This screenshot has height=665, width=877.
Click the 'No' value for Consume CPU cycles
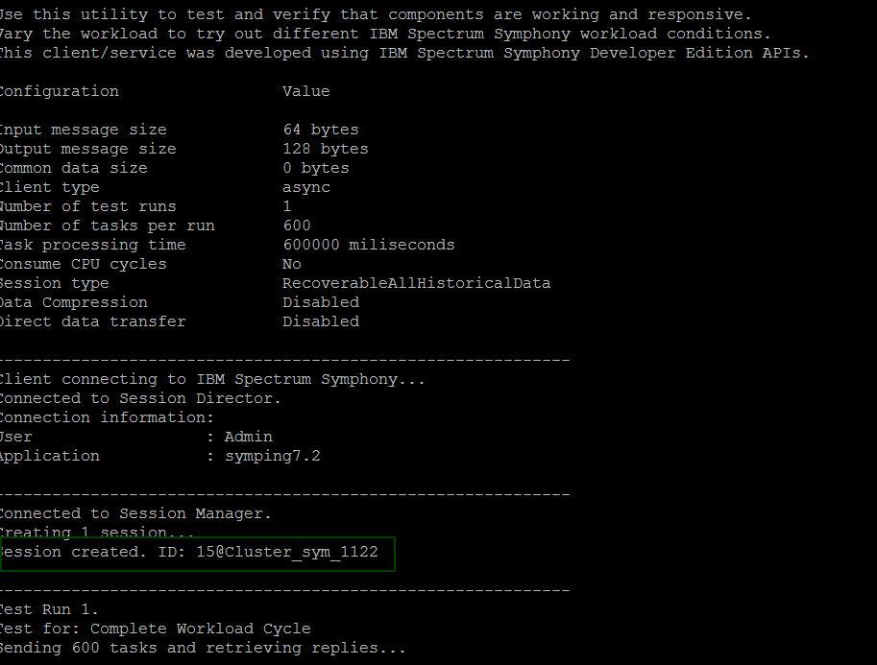click(291, 264)
